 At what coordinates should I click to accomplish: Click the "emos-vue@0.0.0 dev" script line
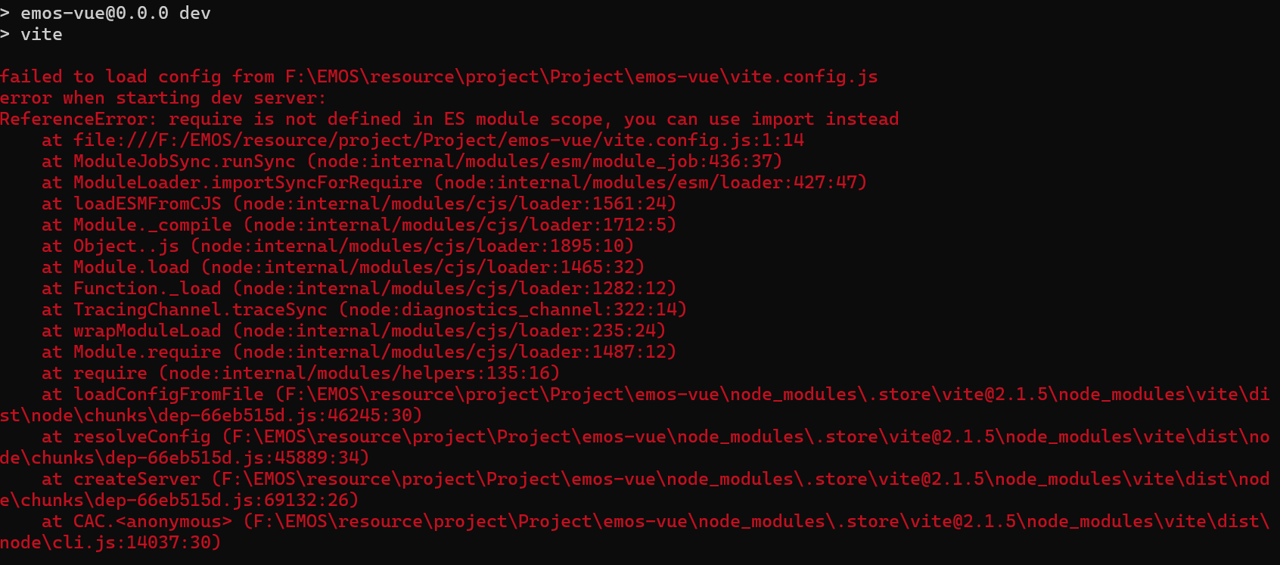[106, 13]
